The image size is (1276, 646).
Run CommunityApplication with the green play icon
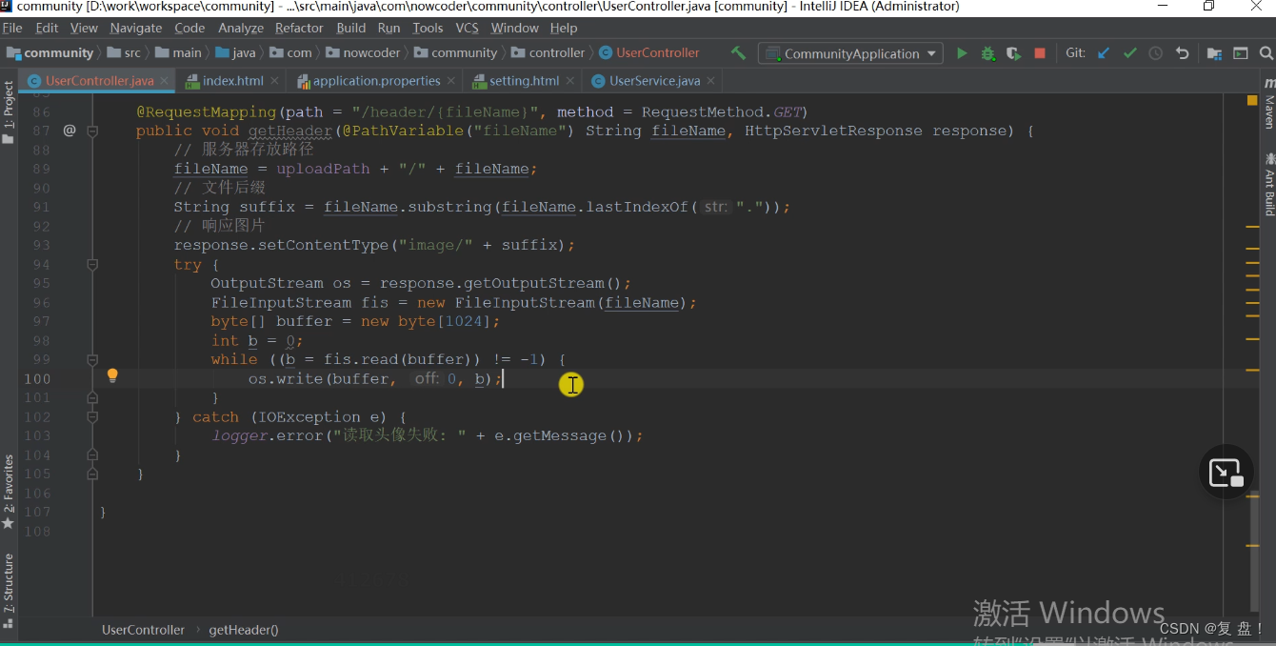click(x=962, y=53)
